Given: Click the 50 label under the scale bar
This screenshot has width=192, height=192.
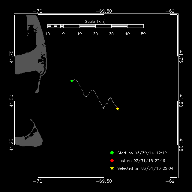Looking at the screenshot, I should (x=143, y=34).
